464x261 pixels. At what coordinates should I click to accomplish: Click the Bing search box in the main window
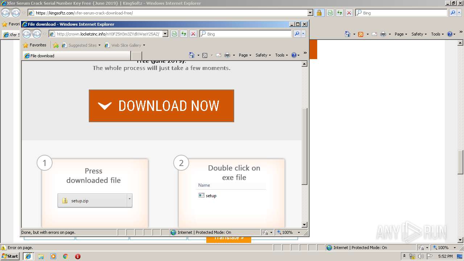pyautogui.click(x=402, y=13)
